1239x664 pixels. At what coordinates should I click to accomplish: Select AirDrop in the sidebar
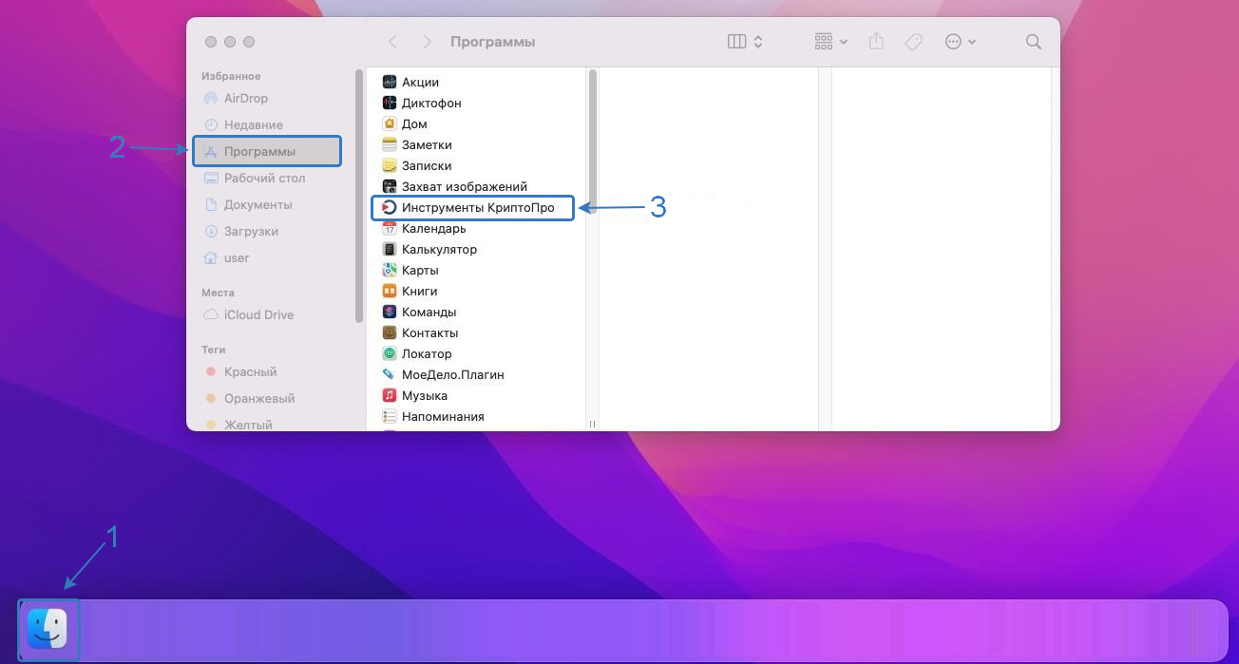[x=245, y=98]
